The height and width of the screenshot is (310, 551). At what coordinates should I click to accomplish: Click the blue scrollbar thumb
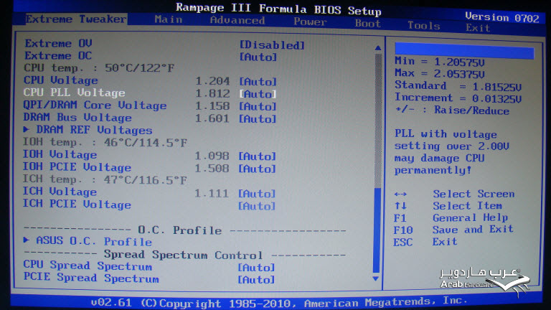click(377, 230)
